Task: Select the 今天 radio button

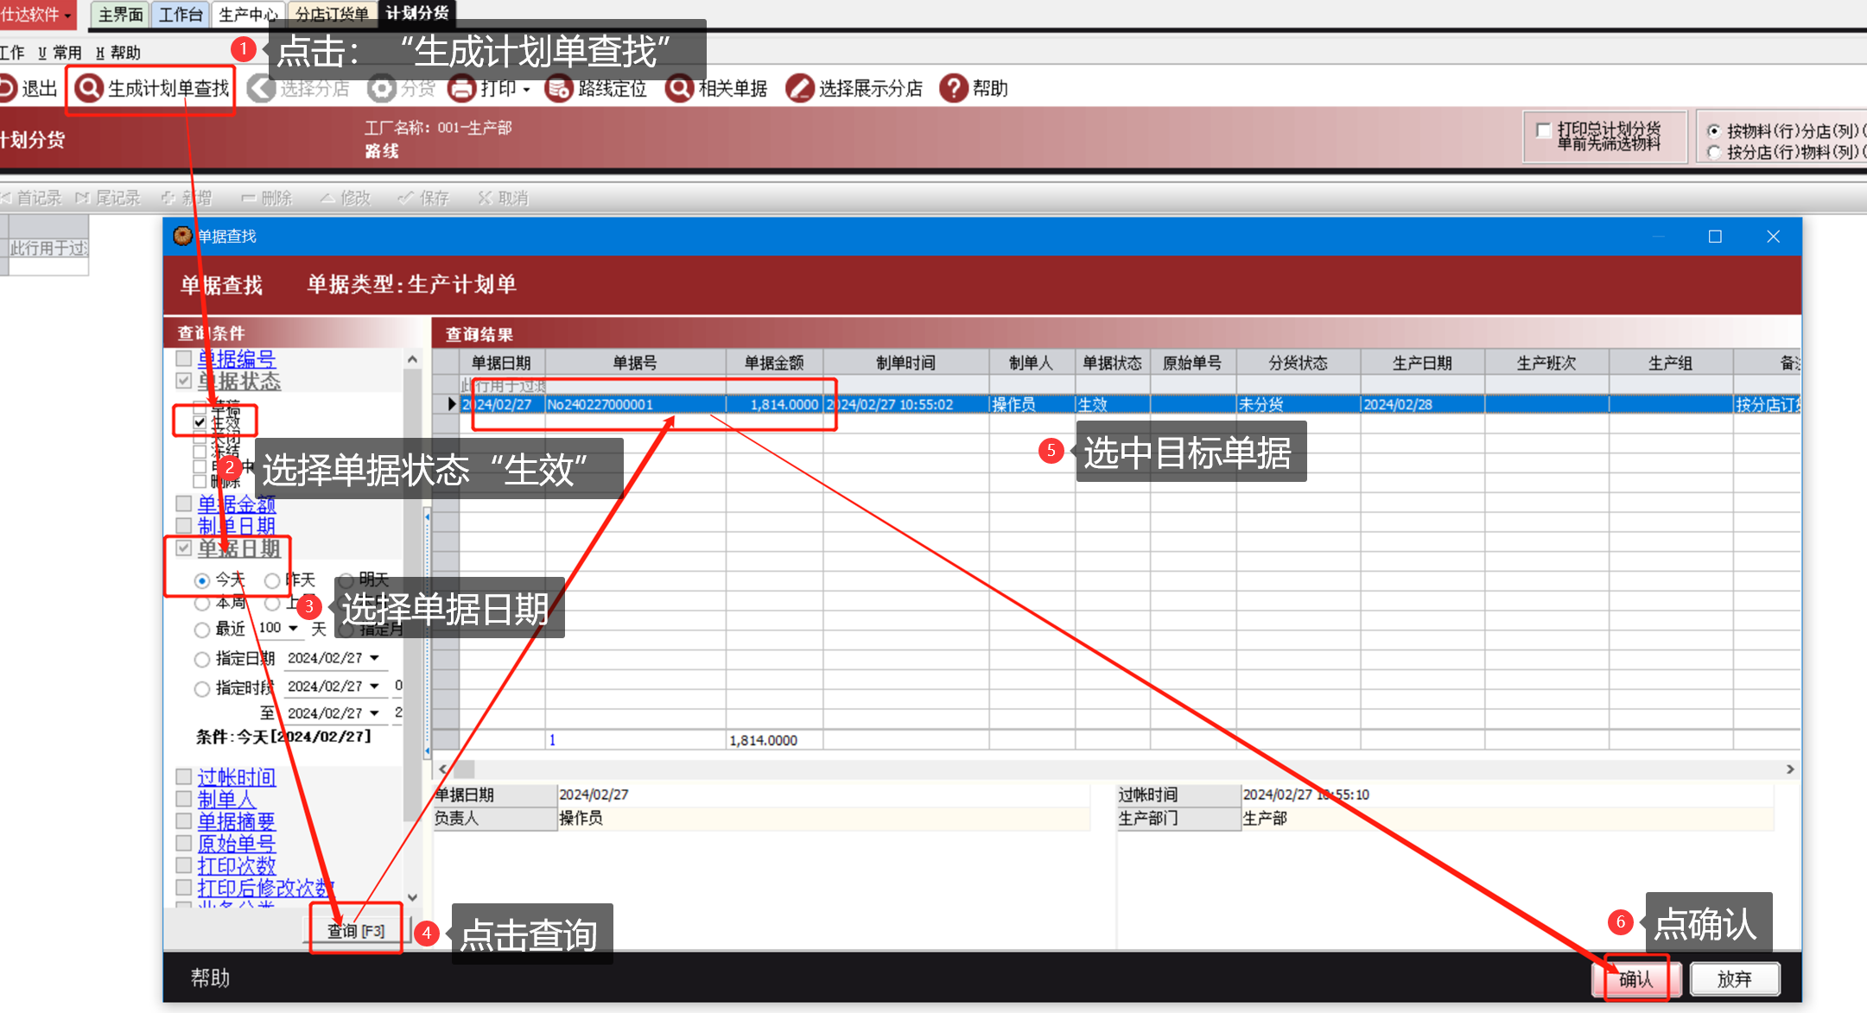Action: (202, 580)
